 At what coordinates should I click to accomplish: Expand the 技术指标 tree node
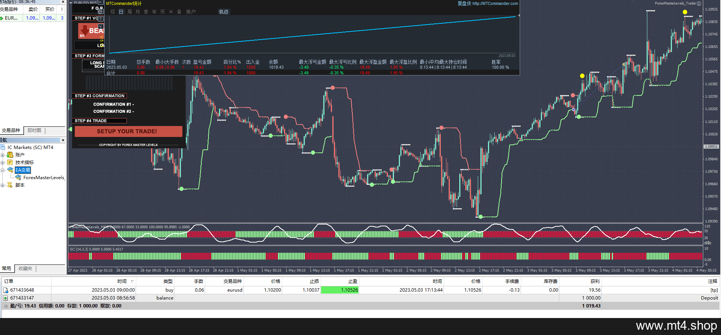(x=3, y=163)
